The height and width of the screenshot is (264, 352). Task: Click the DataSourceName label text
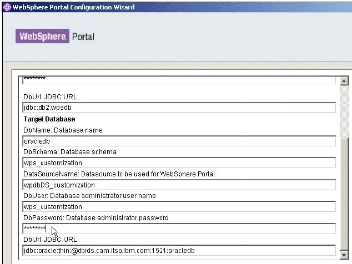tap(119, 174)
